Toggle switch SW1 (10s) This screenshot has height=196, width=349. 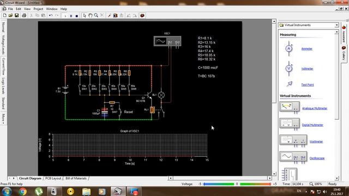click(x=80, y=88)
